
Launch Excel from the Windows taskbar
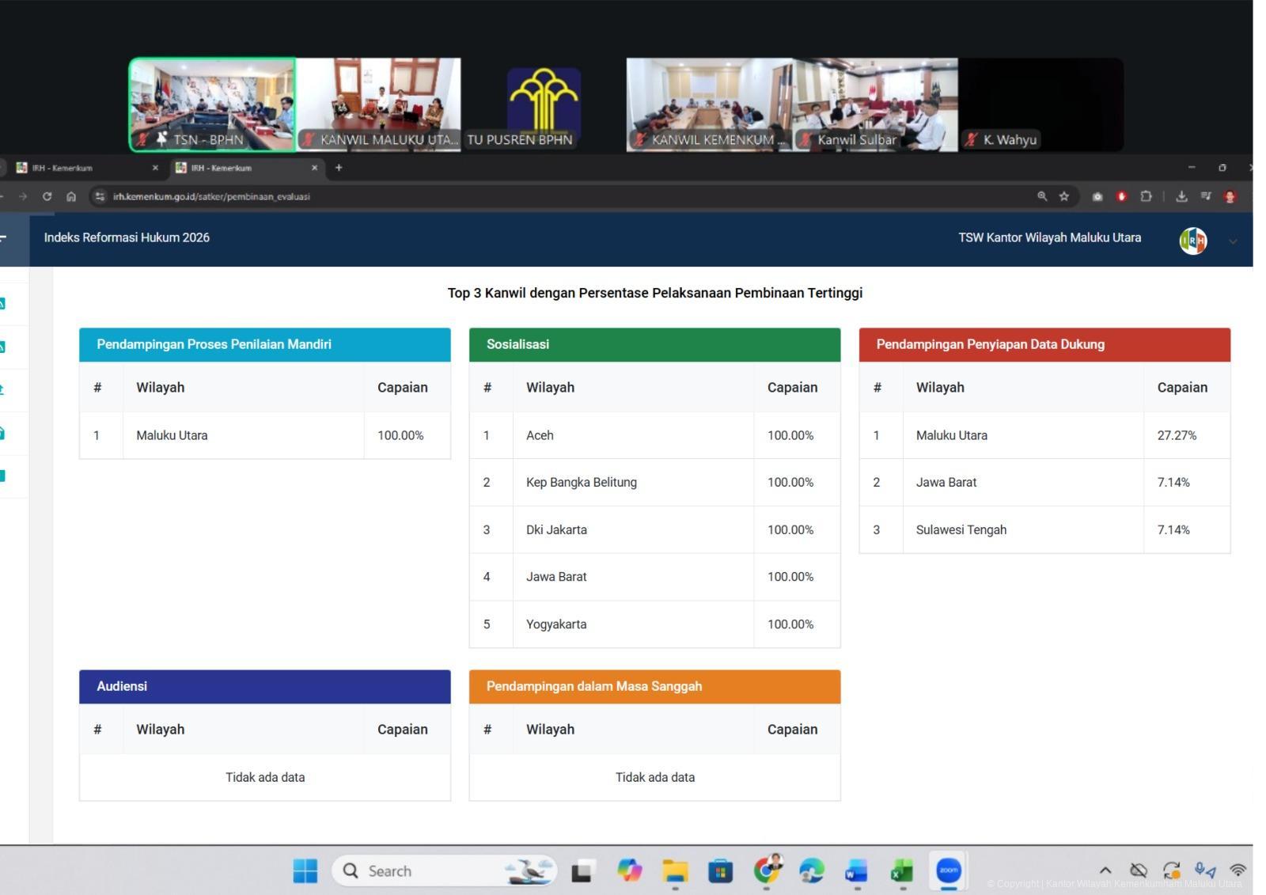901,871
